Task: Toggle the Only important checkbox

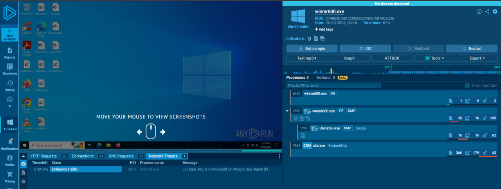Action: (467, 85)
